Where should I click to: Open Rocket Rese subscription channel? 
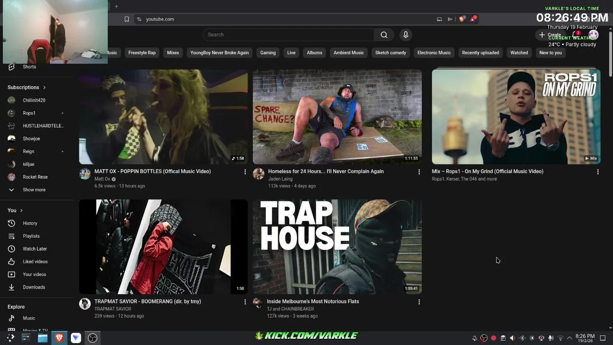(36, 177)
